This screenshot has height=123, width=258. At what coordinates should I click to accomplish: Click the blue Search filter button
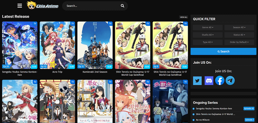pos(223,52)
